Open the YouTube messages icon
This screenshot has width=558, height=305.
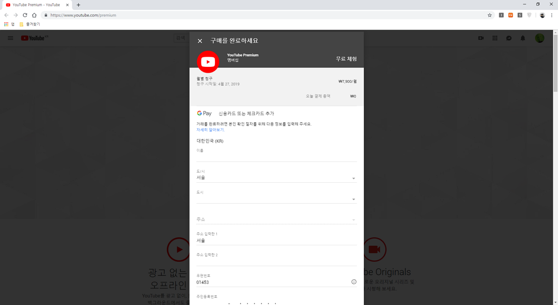509,38
